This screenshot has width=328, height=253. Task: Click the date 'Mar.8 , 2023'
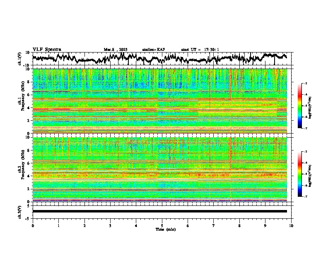pos(116,50)
